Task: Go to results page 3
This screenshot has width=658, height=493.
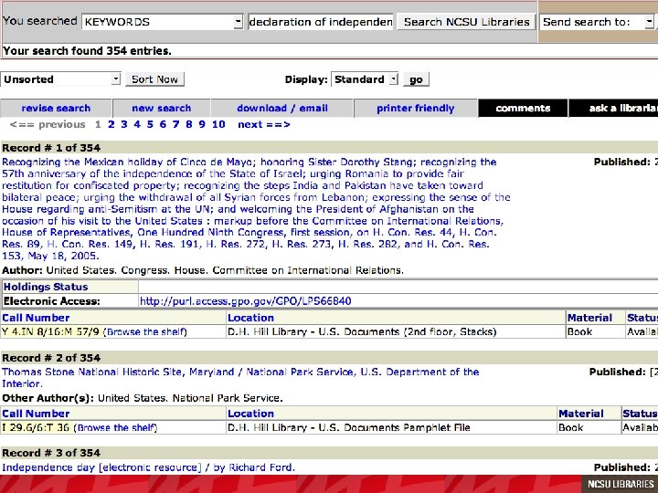Action: [x=123, y=124]
